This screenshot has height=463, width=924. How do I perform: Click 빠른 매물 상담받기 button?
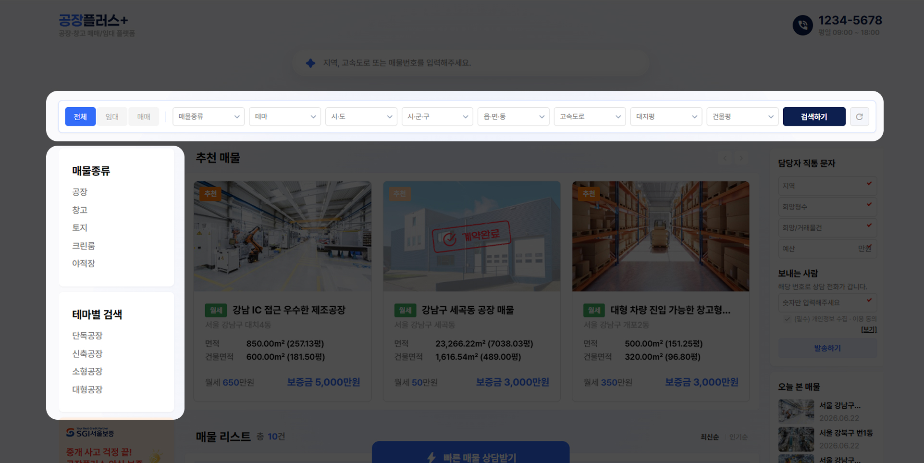[x=471, y=452]
